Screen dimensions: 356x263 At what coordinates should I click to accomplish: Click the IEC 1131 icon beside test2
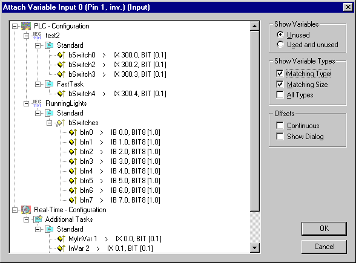38,36
